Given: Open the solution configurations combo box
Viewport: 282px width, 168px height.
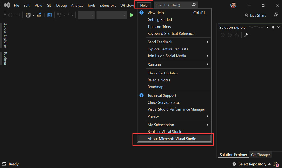Looking at the screenshot, I should pos(86,15).
